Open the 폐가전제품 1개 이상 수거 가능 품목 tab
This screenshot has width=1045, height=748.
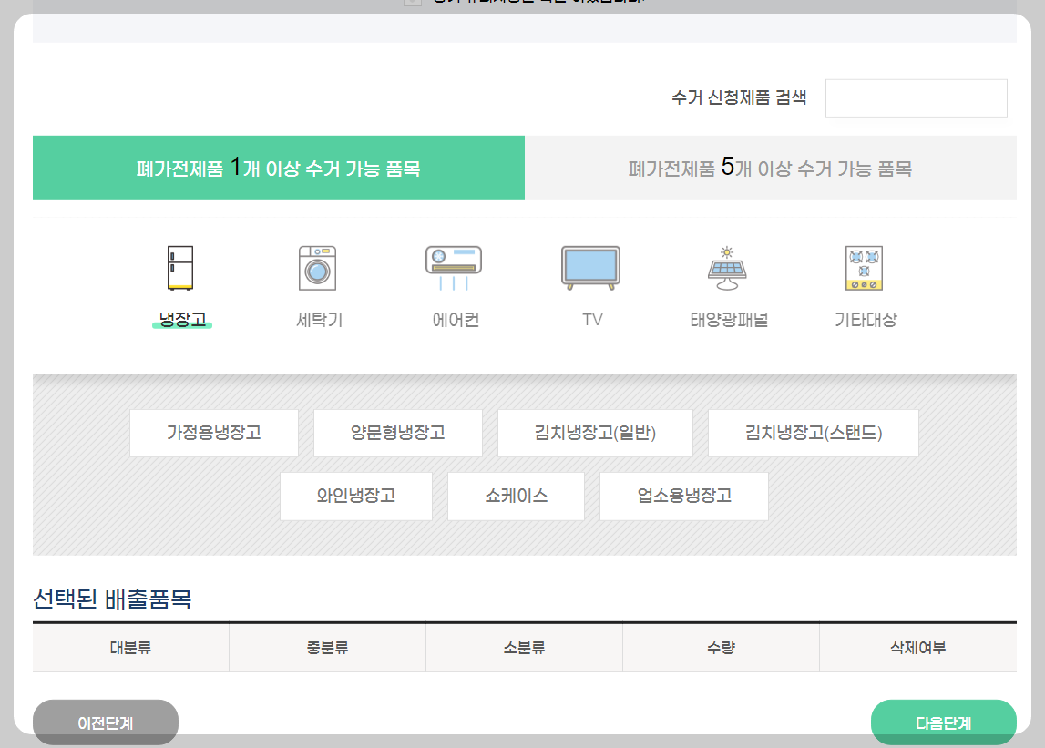pyautogui.click(x=279, y=168)
